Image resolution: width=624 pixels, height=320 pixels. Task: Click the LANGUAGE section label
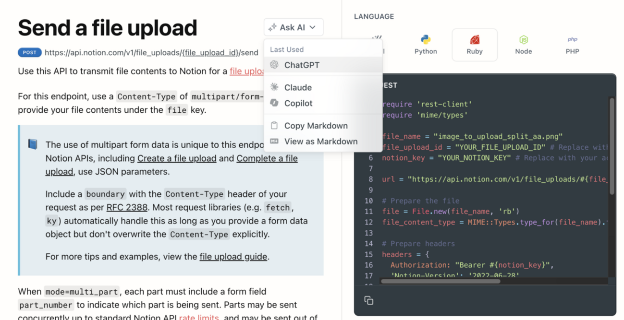tap(374, 16)
